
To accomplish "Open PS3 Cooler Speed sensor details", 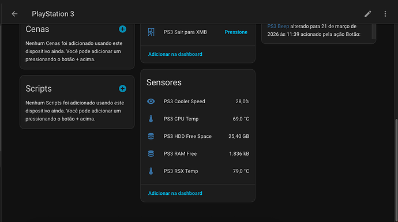I will (x=198, y=101).
